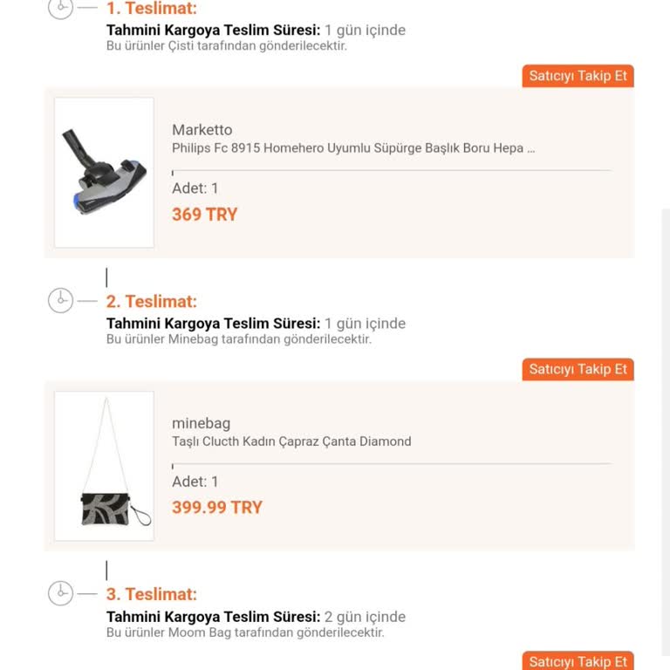Click the clock icon beside 1. Teslimat
Viewport: 670px width, 670px height.
coord(59,8)
